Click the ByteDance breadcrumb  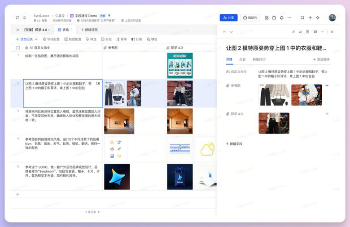point(41,16)
